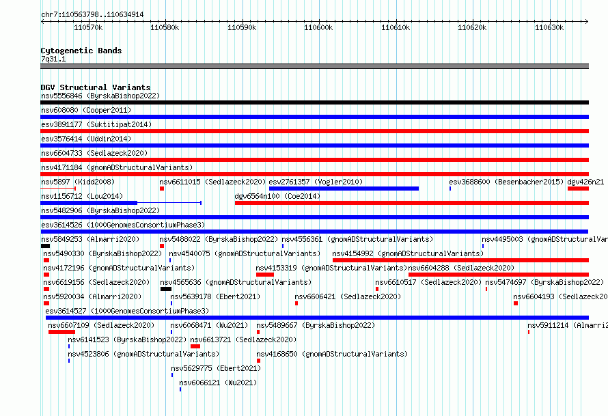Select the nsv4556361 (gnomADStructuralVariants) label

357,239
